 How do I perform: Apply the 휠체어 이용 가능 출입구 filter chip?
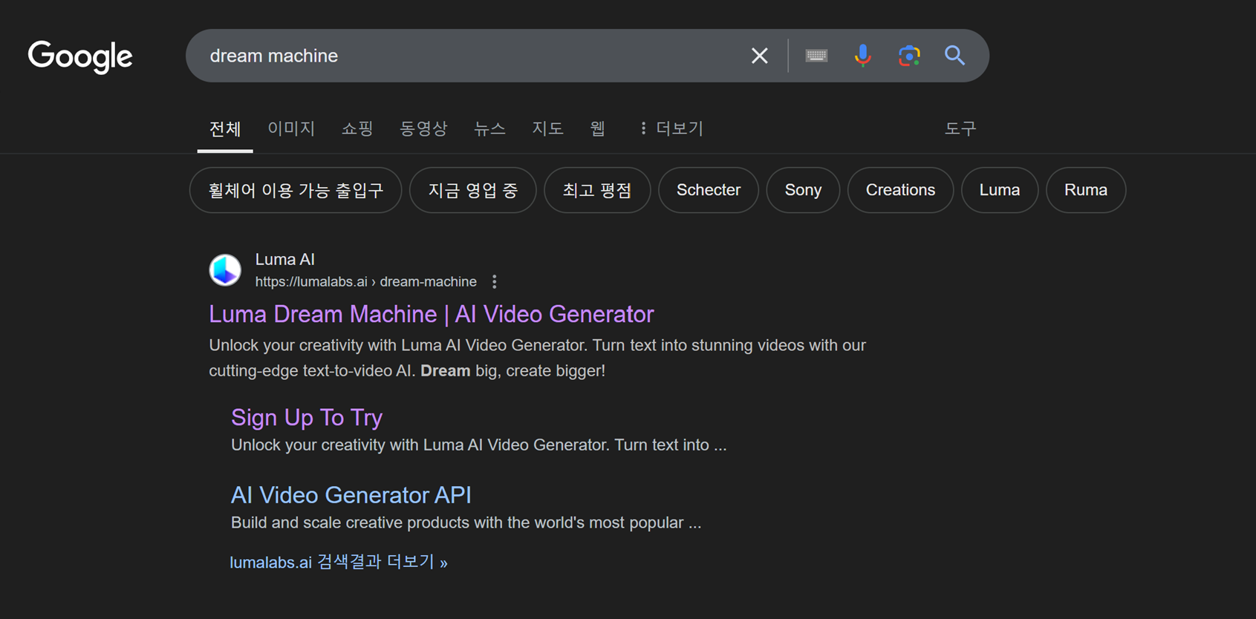[x=296, y=190]
